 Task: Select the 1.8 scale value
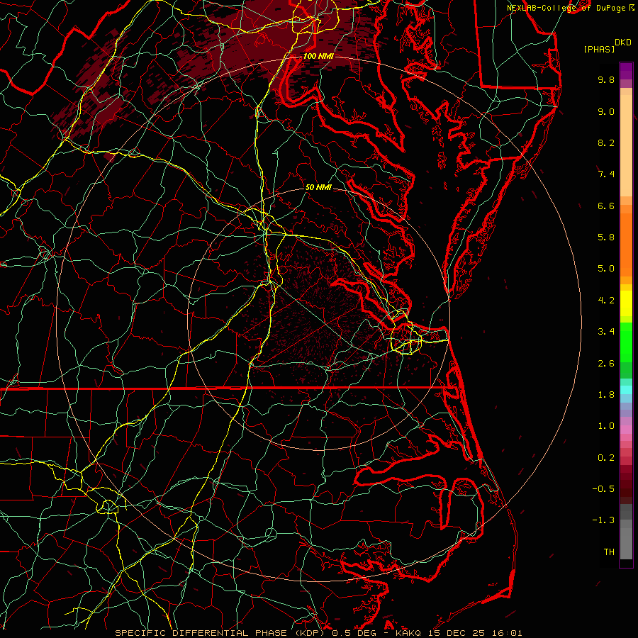[x=606, y=395]
